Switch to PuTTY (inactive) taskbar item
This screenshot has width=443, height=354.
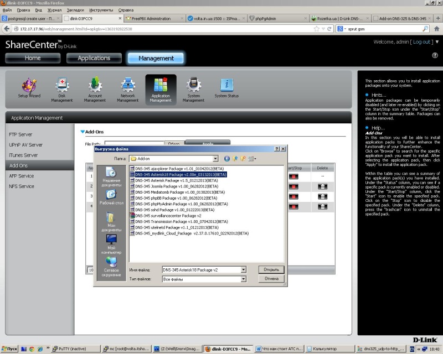[76, 349]
